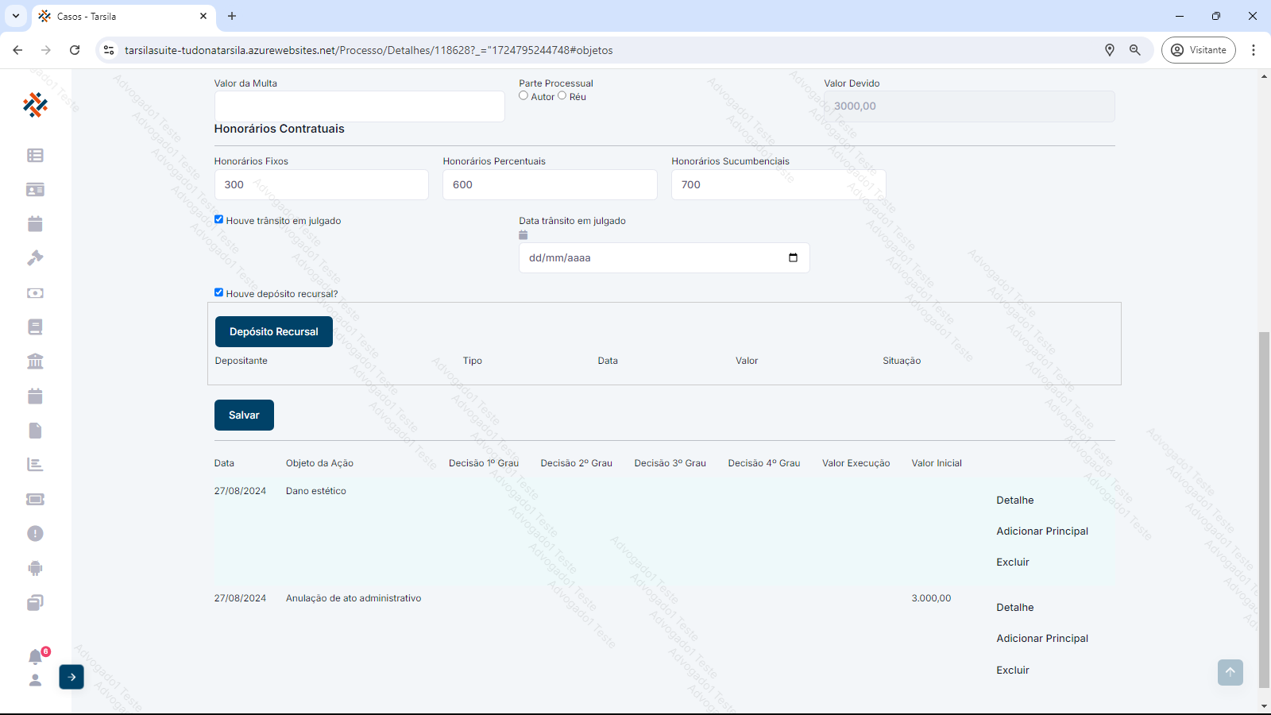Open notifications bell with badge

pyautogui.click(x=36, y=656)
